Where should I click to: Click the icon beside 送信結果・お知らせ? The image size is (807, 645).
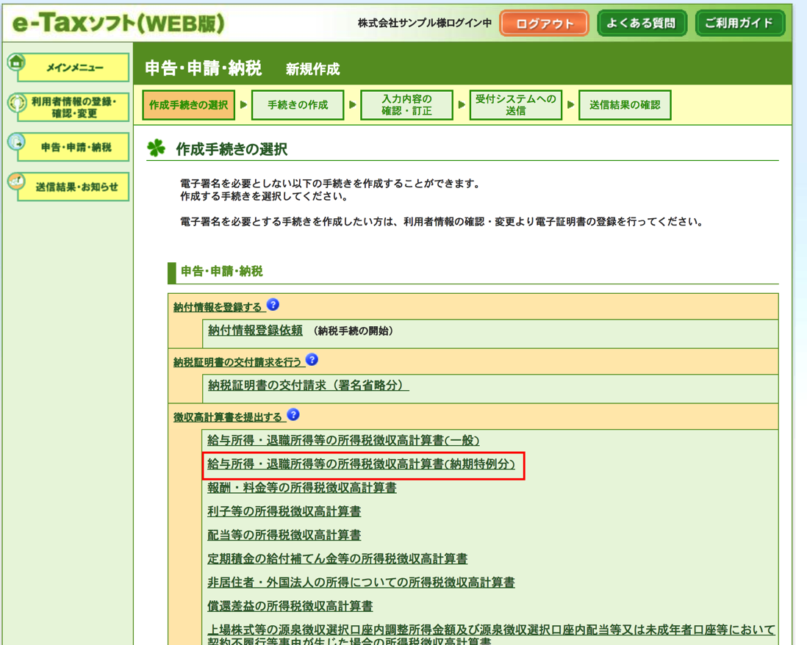[x=17, y=182]
